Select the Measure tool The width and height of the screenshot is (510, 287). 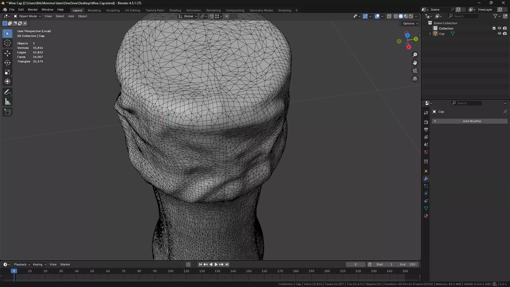pos(7,102)
